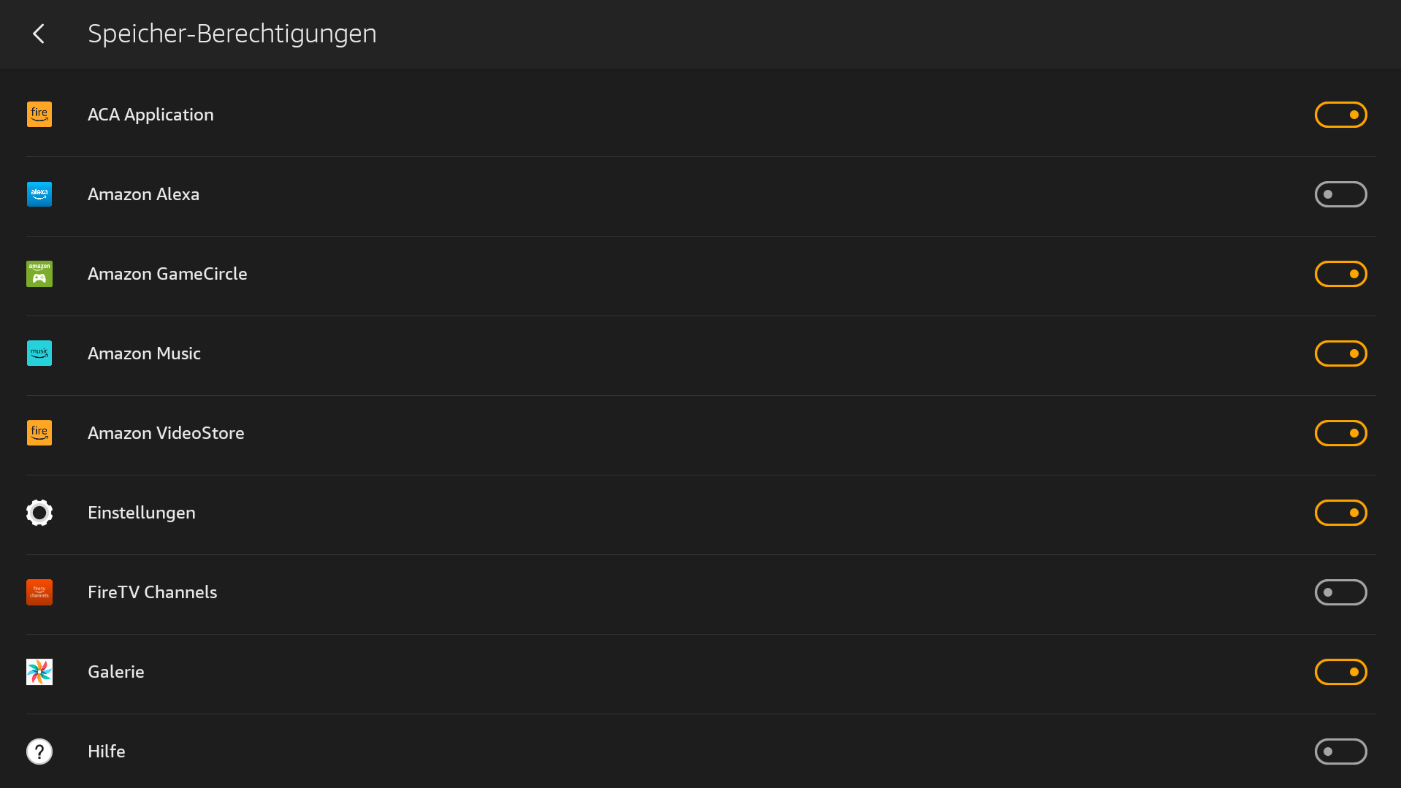Click the Speicher-Berechtigungen page title
Screen dimensions: 1401x788
point(232,34)
